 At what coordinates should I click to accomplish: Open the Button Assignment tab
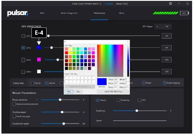point(69,13)
